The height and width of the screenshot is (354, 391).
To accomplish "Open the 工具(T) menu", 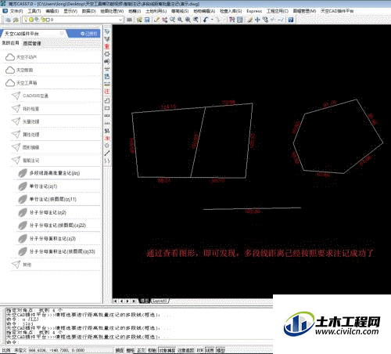I will (x=34, y=11).
